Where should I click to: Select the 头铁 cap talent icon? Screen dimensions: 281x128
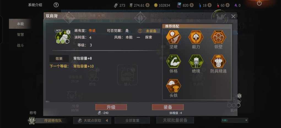173,86
